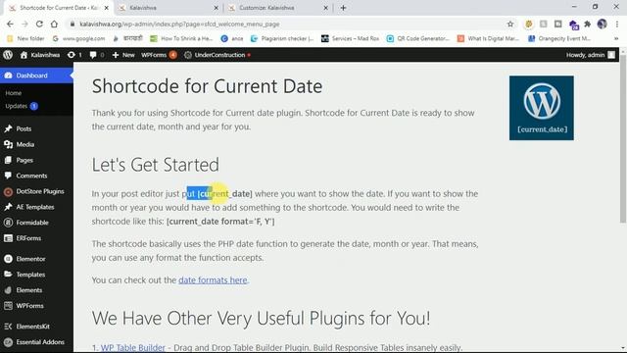
Task: Open the Chrome three-dot menu
Action: pos(617,24)
